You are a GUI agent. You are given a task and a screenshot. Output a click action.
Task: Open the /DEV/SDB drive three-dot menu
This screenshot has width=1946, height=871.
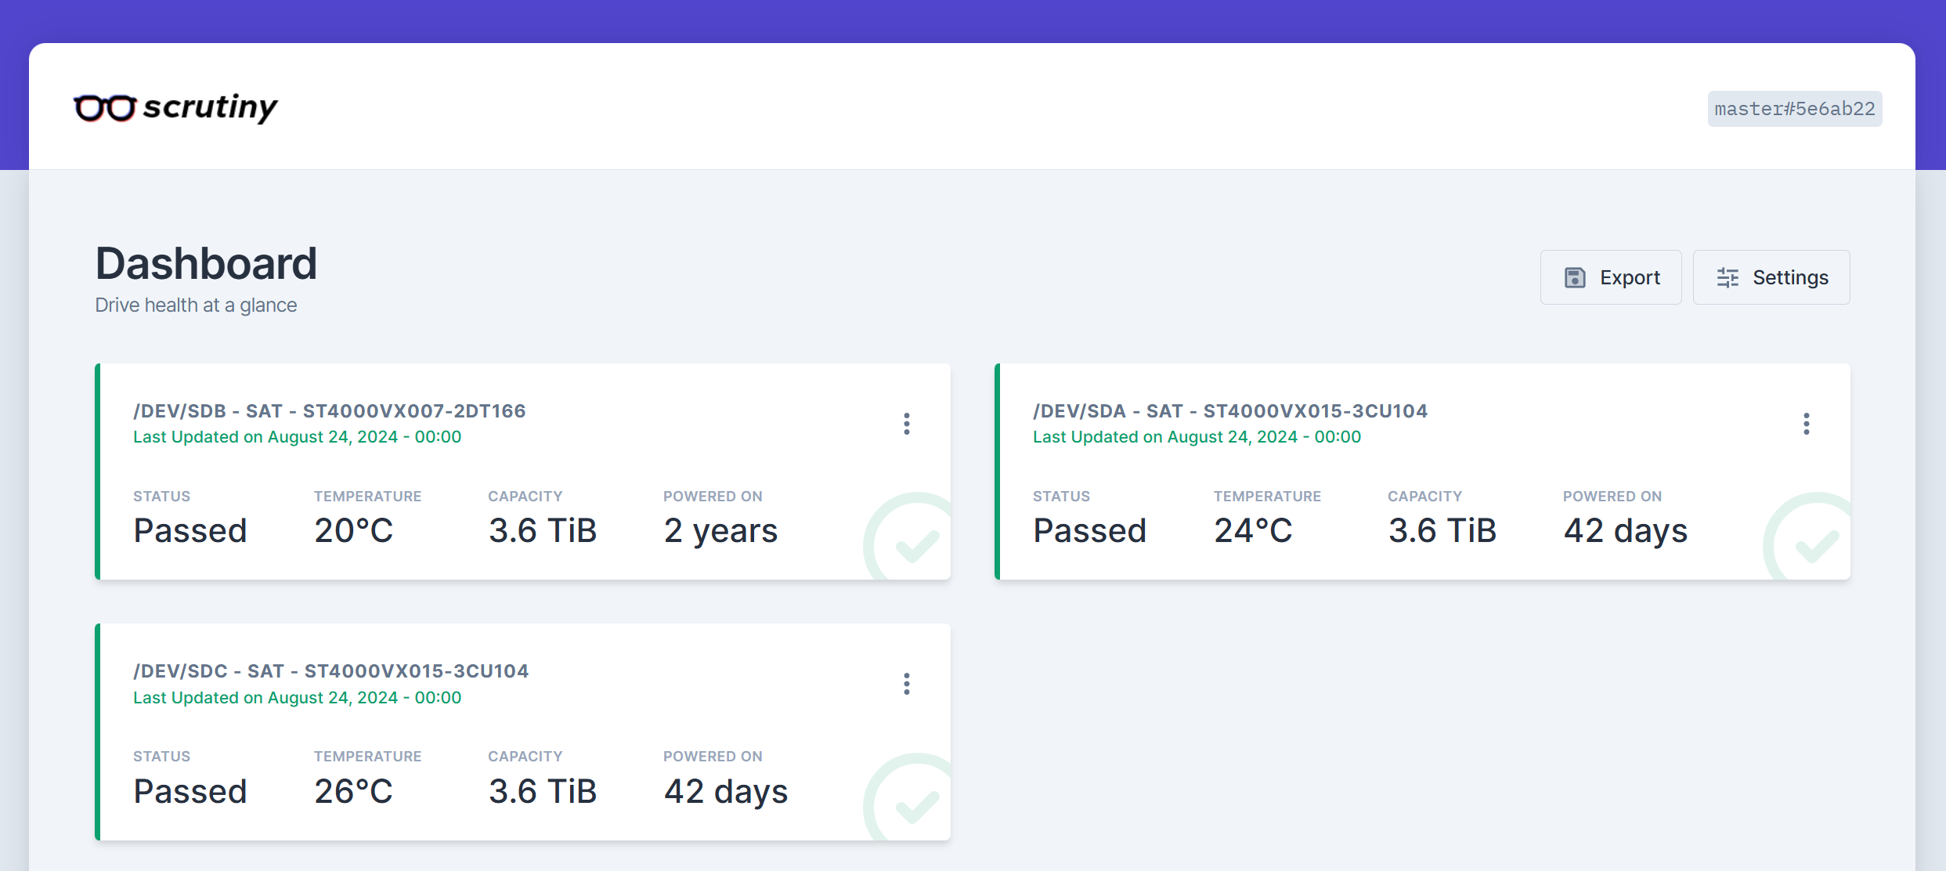click(906, 424)
